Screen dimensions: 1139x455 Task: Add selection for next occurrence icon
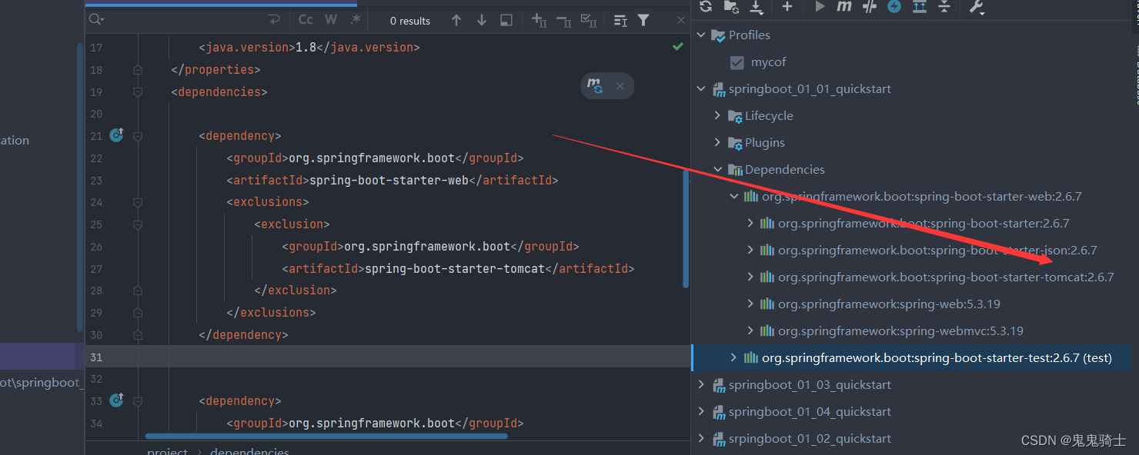[539, 21]
